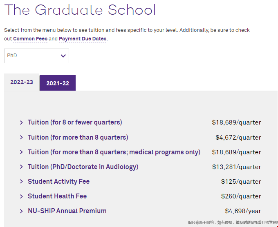Image resolution: width=278 pixels, height=227 pixels.
Task: Follow the Payment Due Dates link
Action: tap(83, 39)
